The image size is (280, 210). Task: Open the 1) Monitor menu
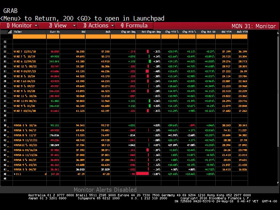click(19, 25)
